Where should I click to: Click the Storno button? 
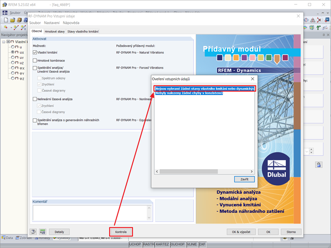(x=291, y=232)
